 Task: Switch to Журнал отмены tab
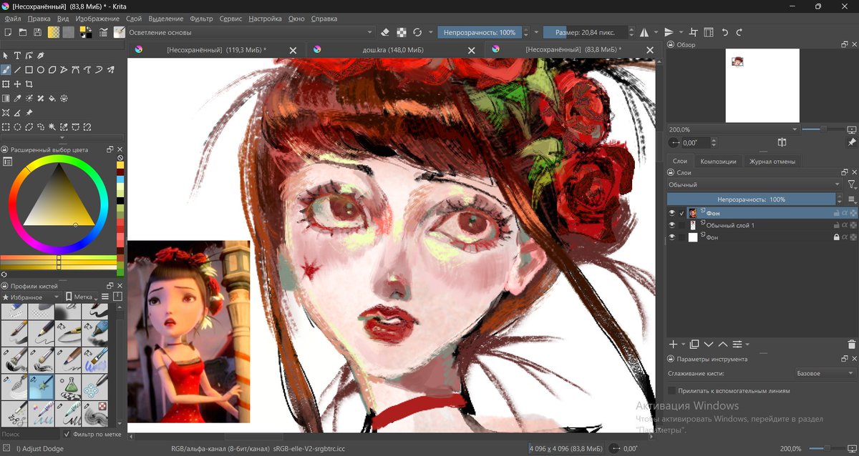pos(772,161)
